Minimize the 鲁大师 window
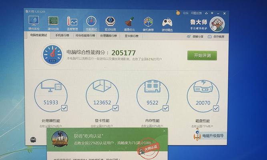 (x=218, y=13)
